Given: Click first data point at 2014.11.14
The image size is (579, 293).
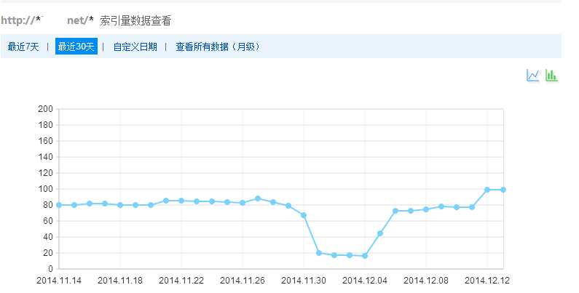Looking at the screenshot, I should tap(59, 205).
